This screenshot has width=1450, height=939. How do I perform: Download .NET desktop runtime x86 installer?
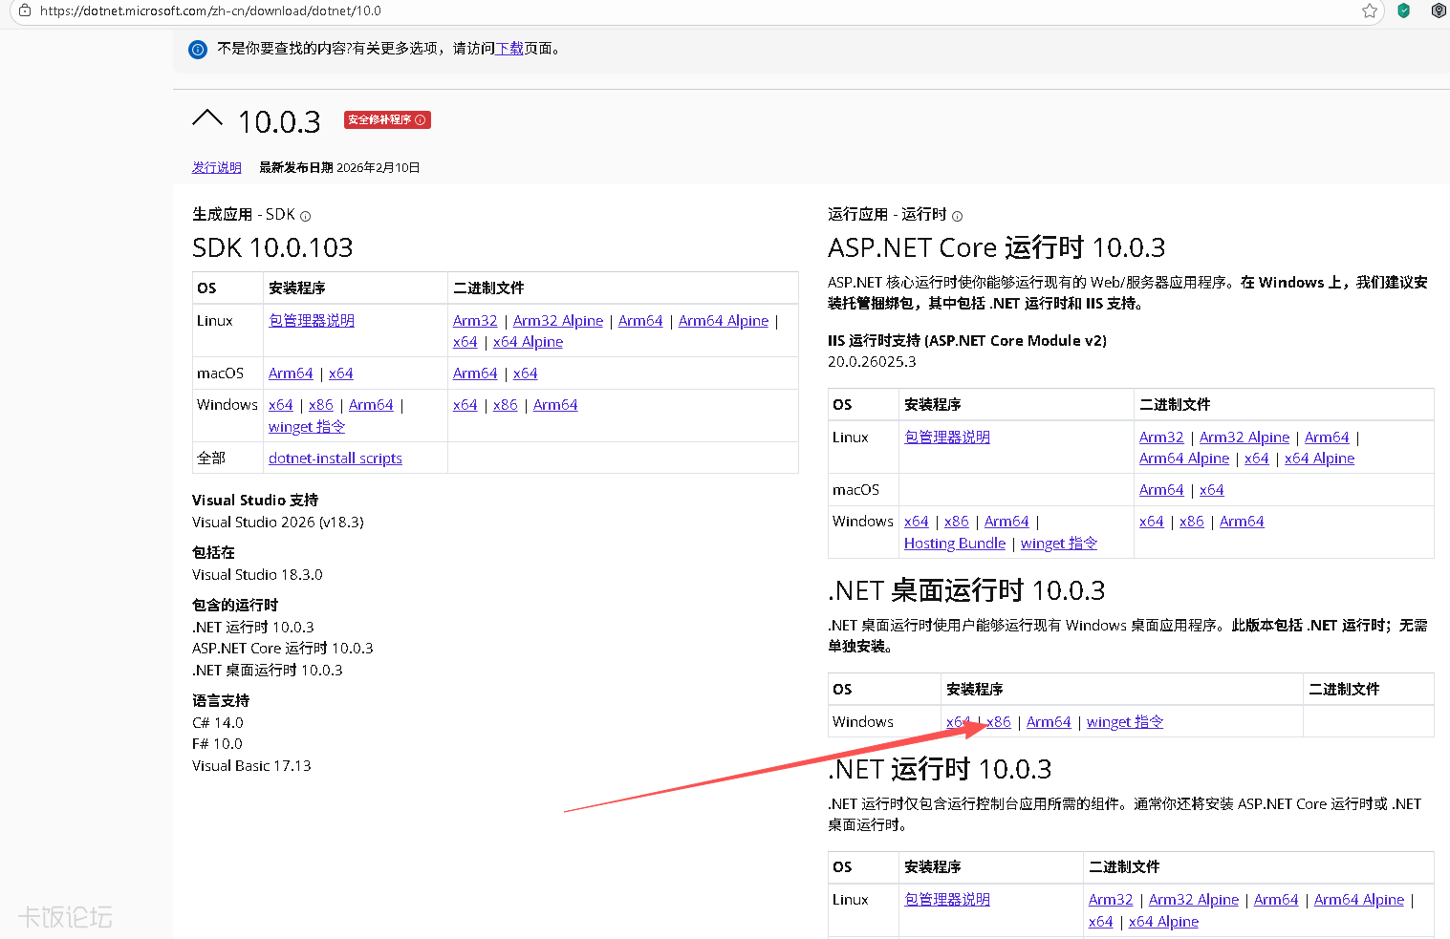[x=999, y=722]
